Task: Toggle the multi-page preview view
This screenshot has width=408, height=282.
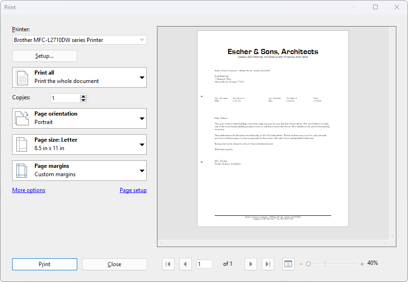Action: [288, 264]
